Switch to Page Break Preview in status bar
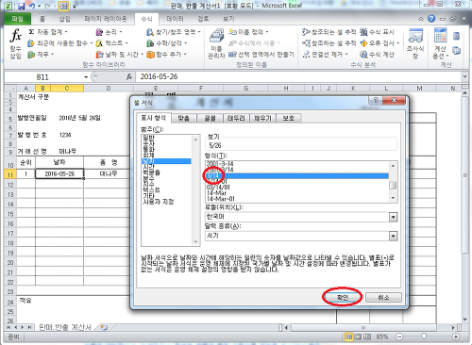 tap(367, 337)
